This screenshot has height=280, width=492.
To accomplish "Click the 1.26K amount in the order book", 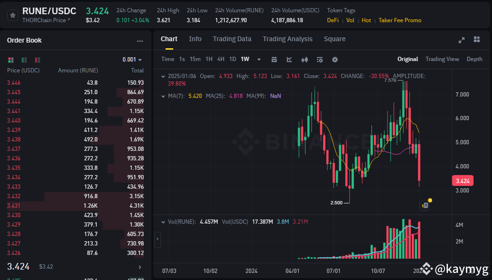I will coord(91,206).
